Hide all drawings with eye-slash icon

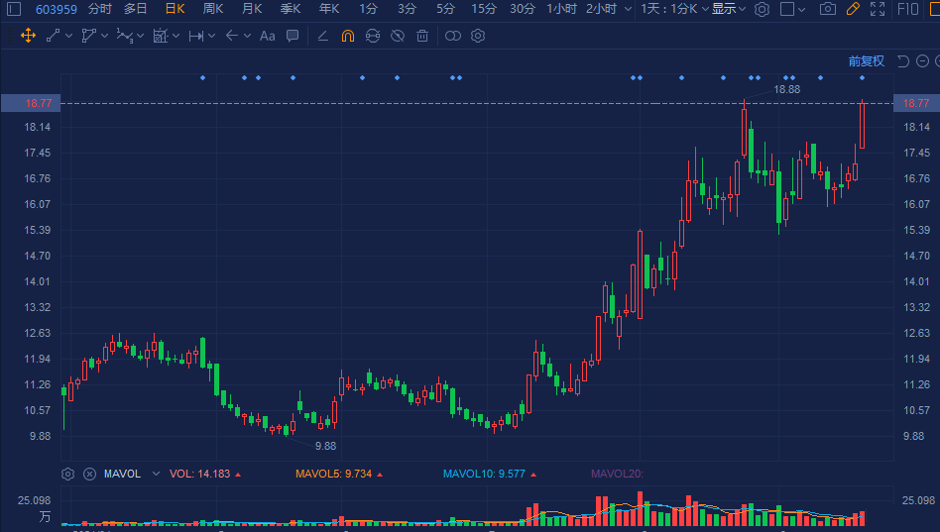coord(398,36)
